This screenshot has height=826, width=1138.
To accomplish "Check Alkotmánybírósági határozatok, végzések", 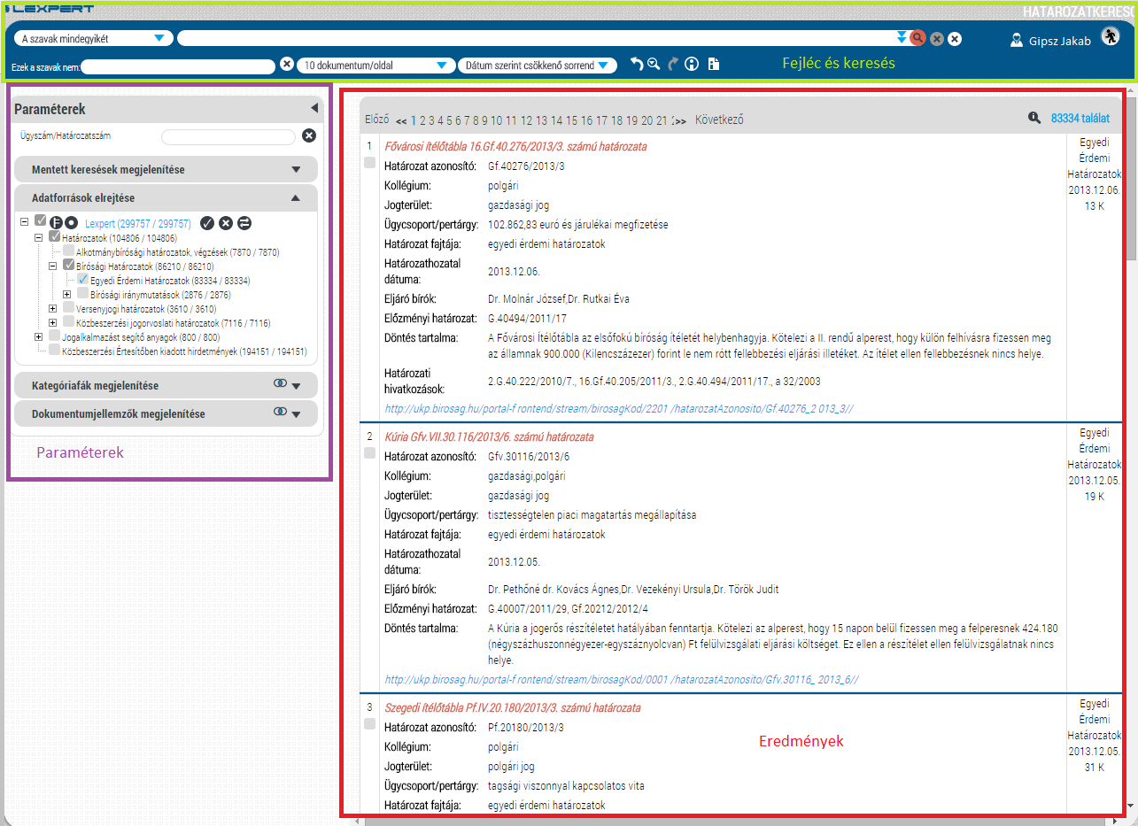I will [x=69, y=251].
